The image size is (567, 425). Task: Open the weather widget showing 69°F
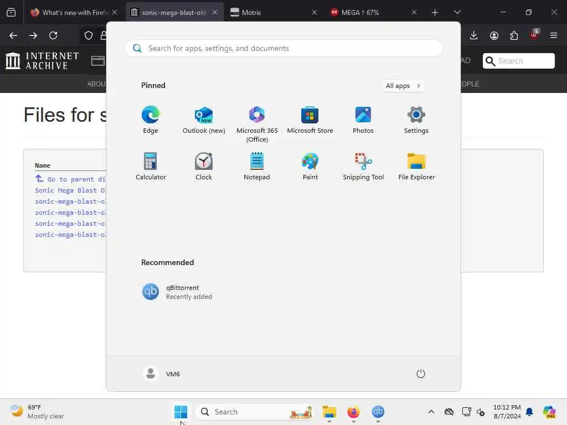click(37, 412)
